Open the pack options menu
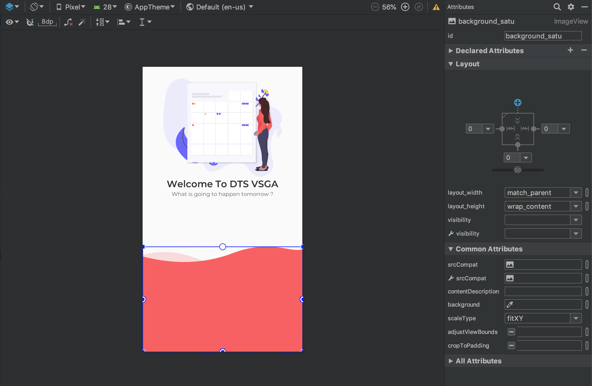This screenshot has height=386, width=592. (102, 22)
